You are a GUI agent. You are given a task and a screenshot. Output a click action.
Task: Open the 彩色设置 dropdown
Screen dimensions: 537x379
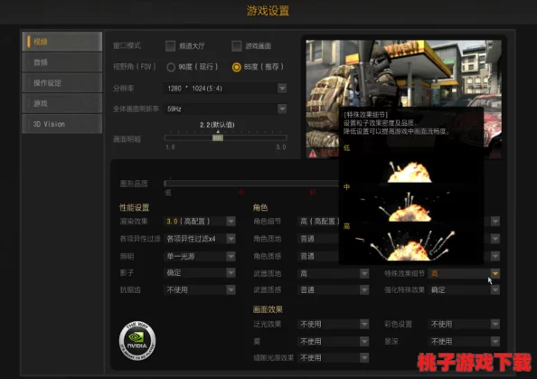pyautogui.click(x=464, y=324)
